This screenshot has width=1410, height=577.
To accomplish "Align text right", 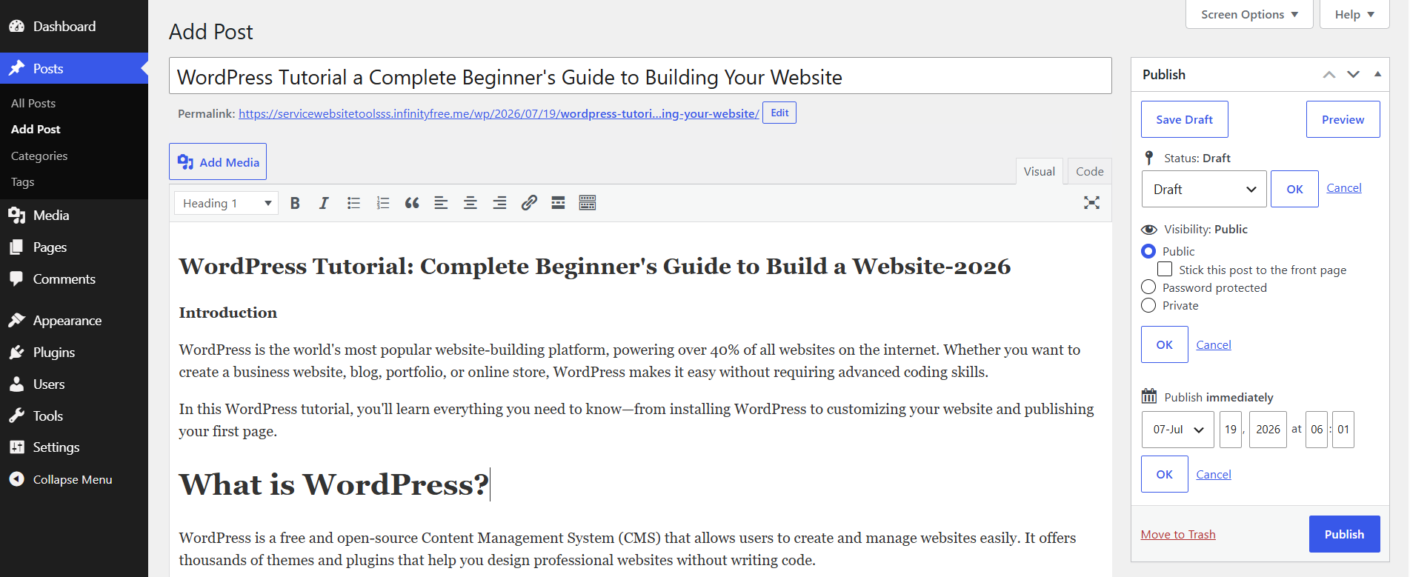I will tap(500, 203).
